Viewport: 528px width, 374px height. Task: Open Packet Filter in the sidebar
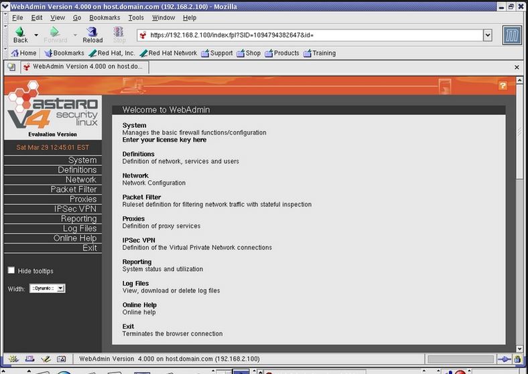click(x=74, y=189)
